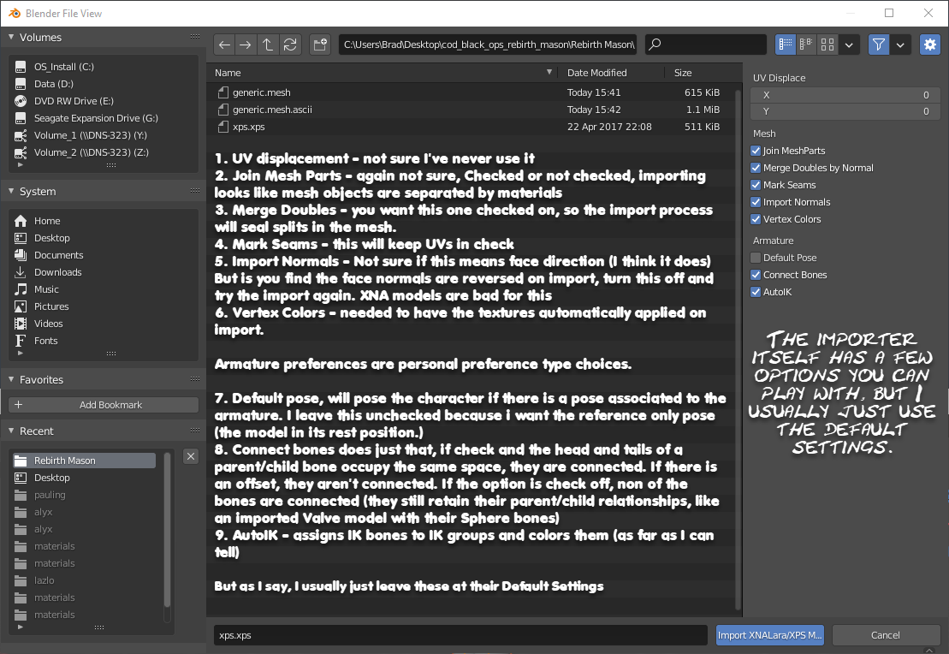Clear the recent list with X
The height and width of the screenshot is (654, 949).
click(191, 456)
